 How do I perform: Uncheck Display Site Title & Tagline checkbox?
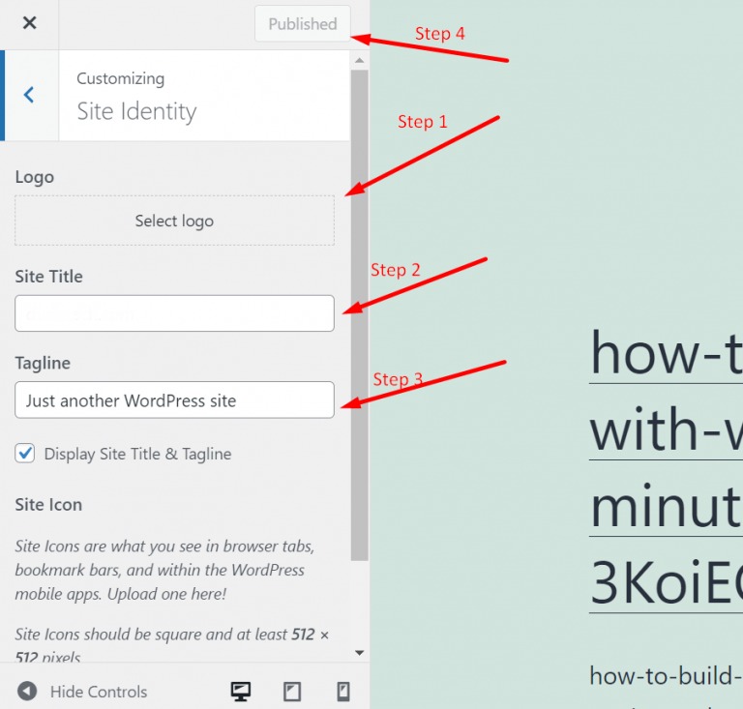tap(26, 454)
